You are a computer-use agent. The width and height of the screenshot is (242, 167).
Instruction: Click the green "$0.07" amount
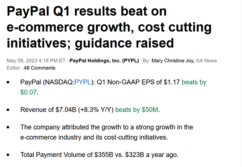pos(29,92)
